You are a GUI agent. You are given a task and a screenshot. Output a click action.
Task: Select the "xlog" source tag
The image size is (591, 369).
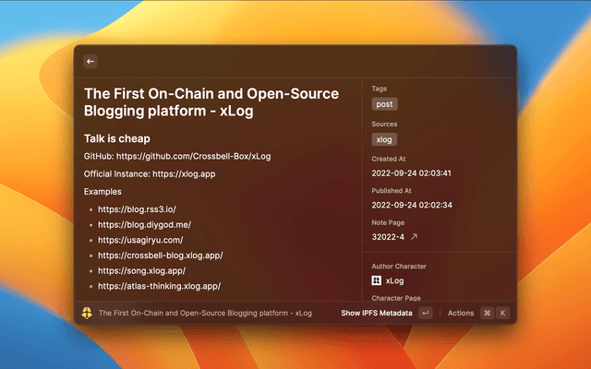384,139
